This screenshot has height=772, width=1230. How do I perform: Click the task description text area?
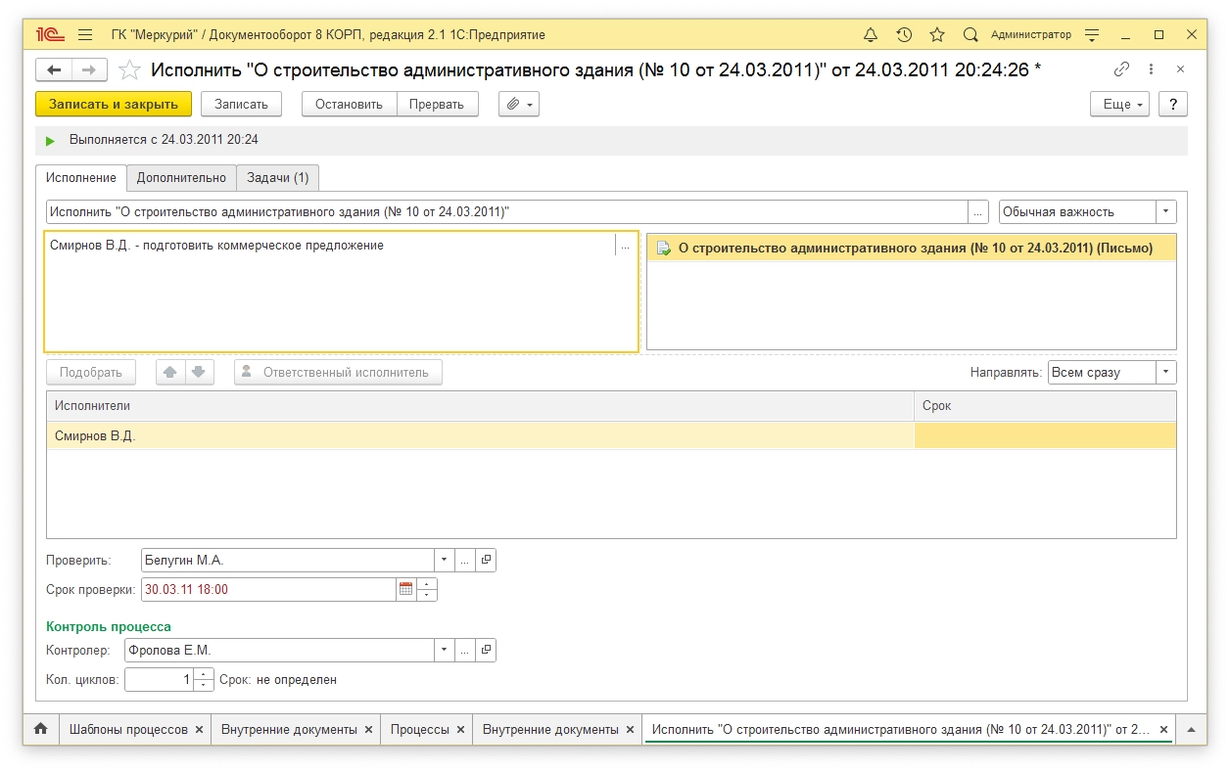click(x=330, y=292)
